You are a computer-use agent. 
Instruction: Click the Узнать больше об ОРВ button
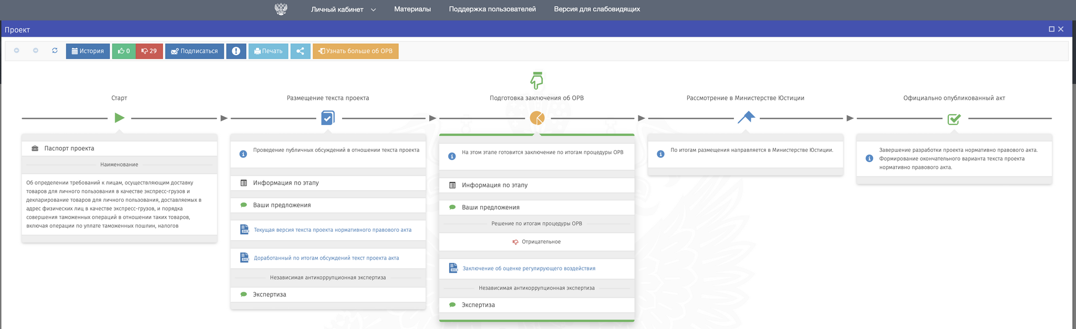click(x=356, y=51)
